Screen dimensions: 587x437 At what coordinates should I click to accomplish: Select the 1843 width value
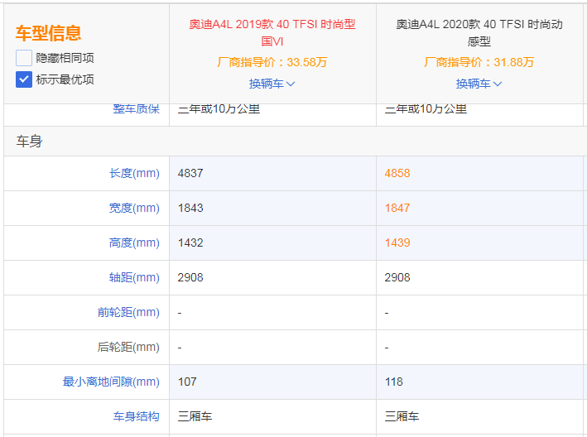pyautogui.click(x=190, y=208)
